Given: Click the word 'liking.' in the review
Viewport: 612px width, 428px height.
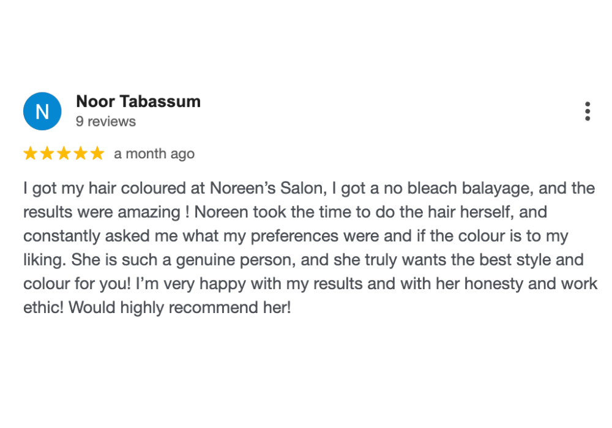Looking at the screenshot, I should (45, 260).
